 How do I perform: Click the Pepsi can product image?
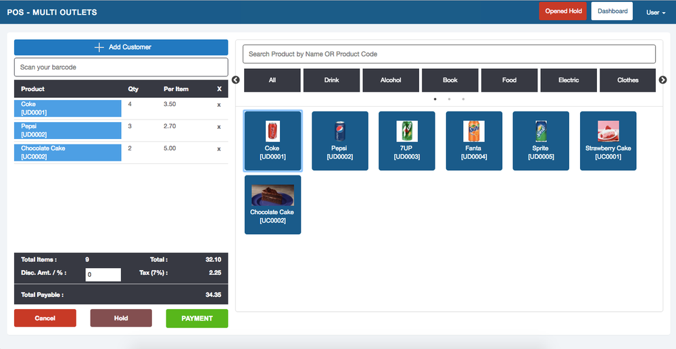pos(340,131)
